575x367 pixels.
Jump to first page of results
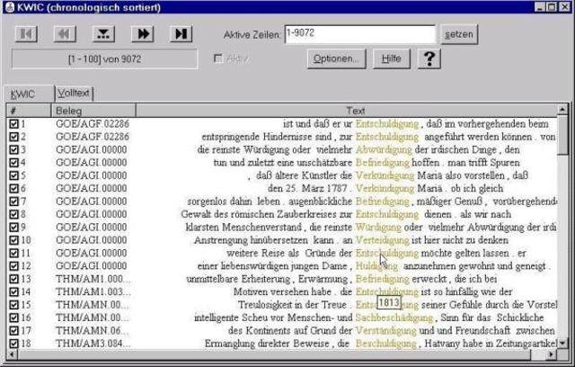(26, 34)
